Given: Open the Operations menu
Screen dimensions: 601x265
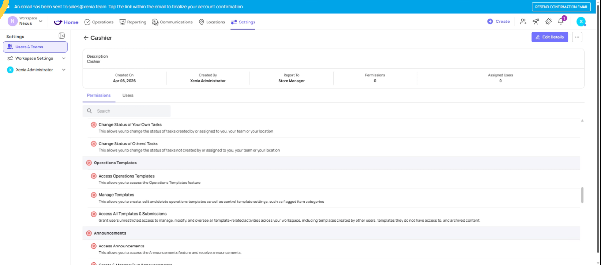Looking at the screenshot, I should point(99,22).
